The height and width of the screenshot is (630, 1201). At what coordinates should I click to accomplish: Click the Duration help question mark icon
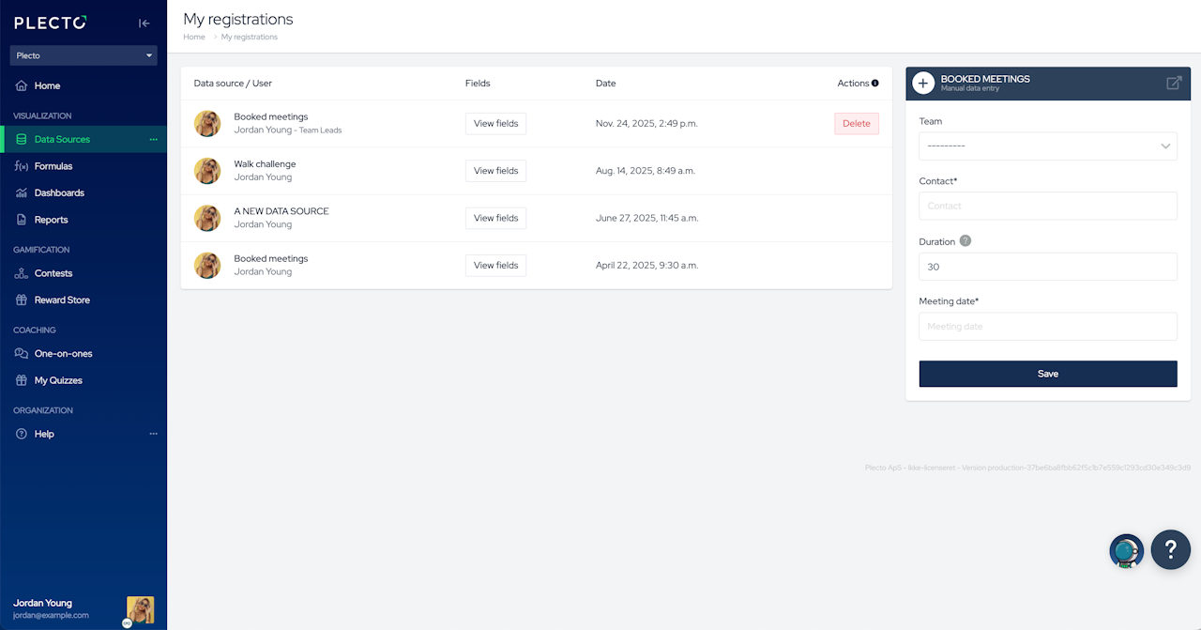965,240
